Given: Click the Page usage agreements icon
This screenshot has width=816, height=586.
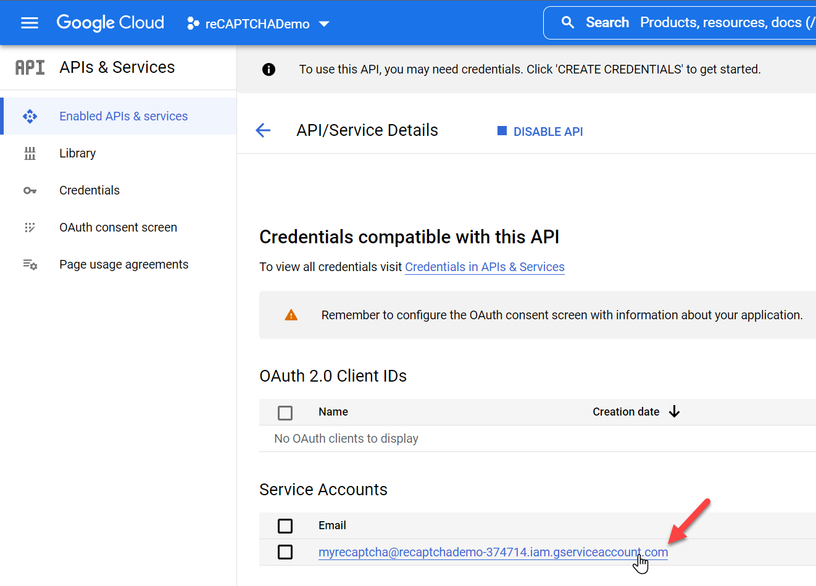Looking at the screenshot, I should point(30,264).
